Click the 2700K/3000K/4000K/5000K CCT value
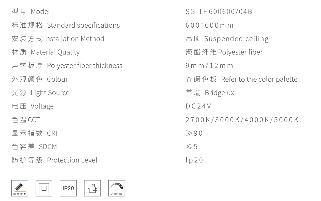 (x=242, y=120)
